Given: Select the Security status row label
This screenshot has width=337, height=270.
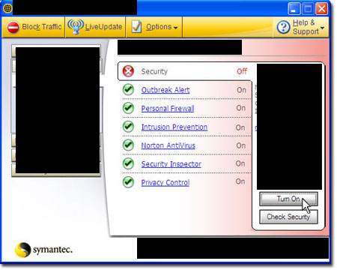Looking at the screenshot, I should (154, 71).
